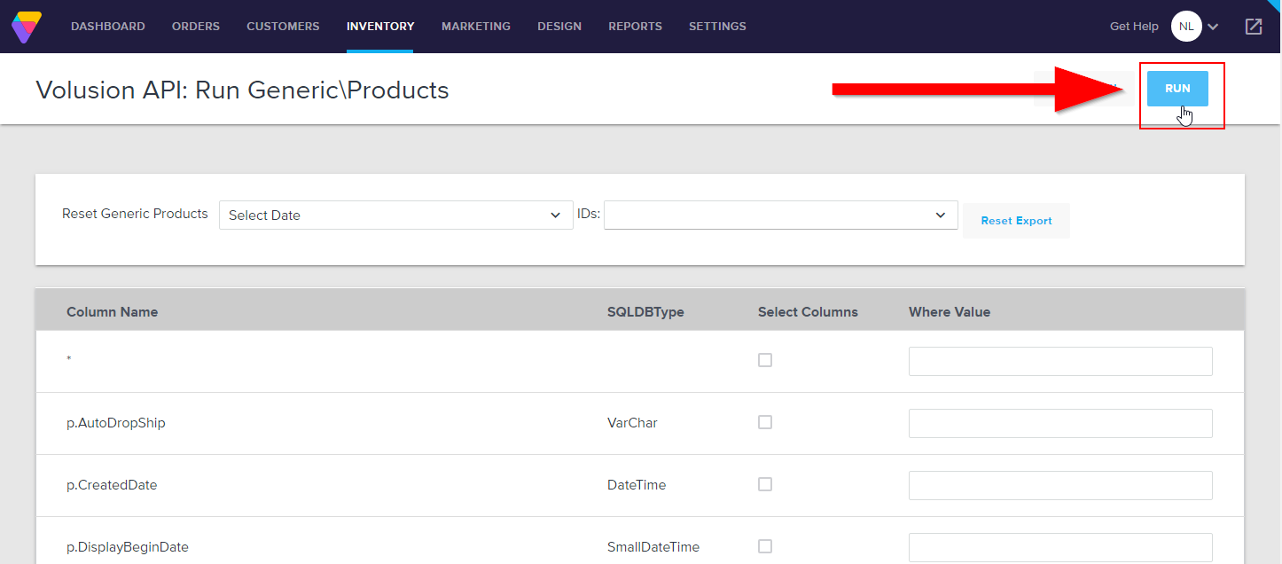The height and width of the screenshot is (564, 1282).
Task: Click the p.DisplayBeginDate Where Value field
Action: (x=1060, y=547)
